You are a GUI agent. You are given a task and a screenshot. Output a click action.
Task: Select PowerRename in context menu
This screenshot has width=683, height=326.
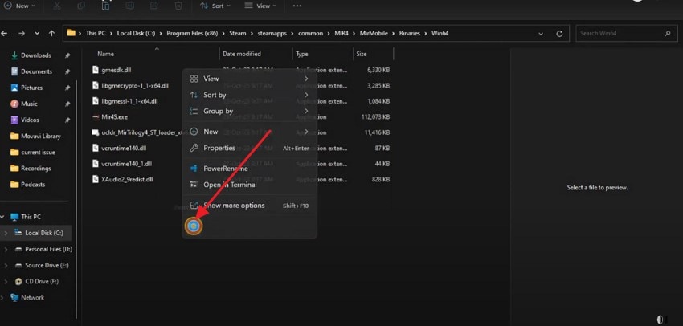point(249,169)
